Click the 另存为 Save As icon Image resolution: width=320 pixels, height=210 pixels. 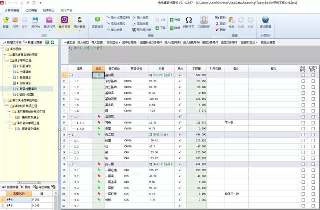[x=35, y=20]
